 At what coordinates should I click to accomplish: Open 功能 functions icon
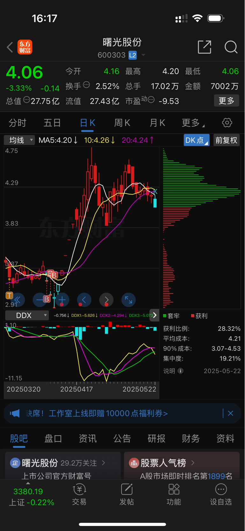174,494
